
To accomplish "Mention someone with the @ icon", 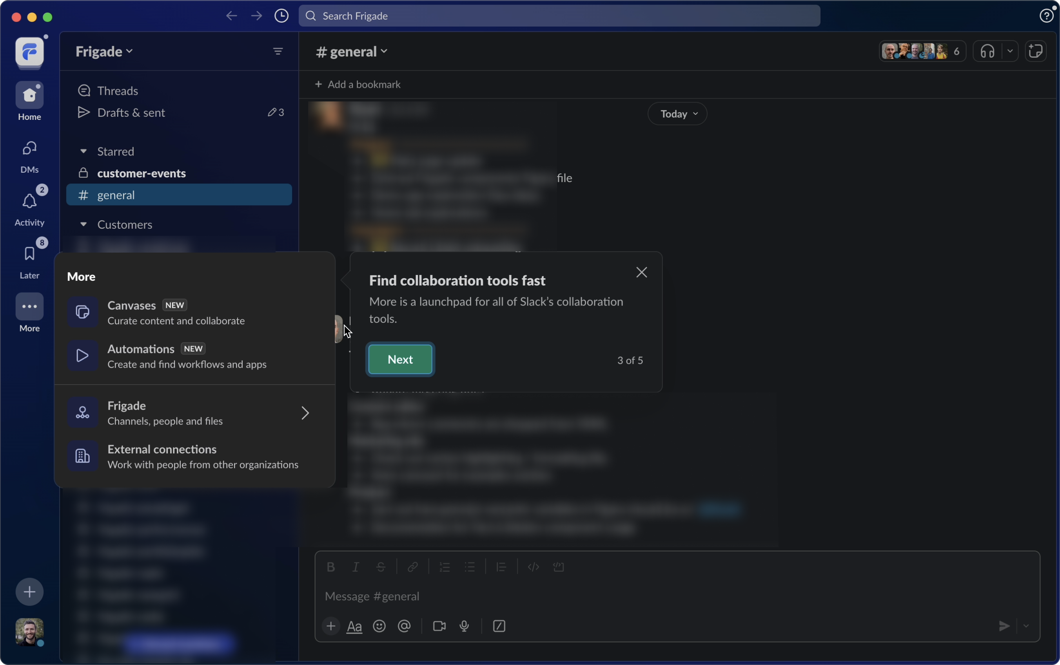I will 404,626.
